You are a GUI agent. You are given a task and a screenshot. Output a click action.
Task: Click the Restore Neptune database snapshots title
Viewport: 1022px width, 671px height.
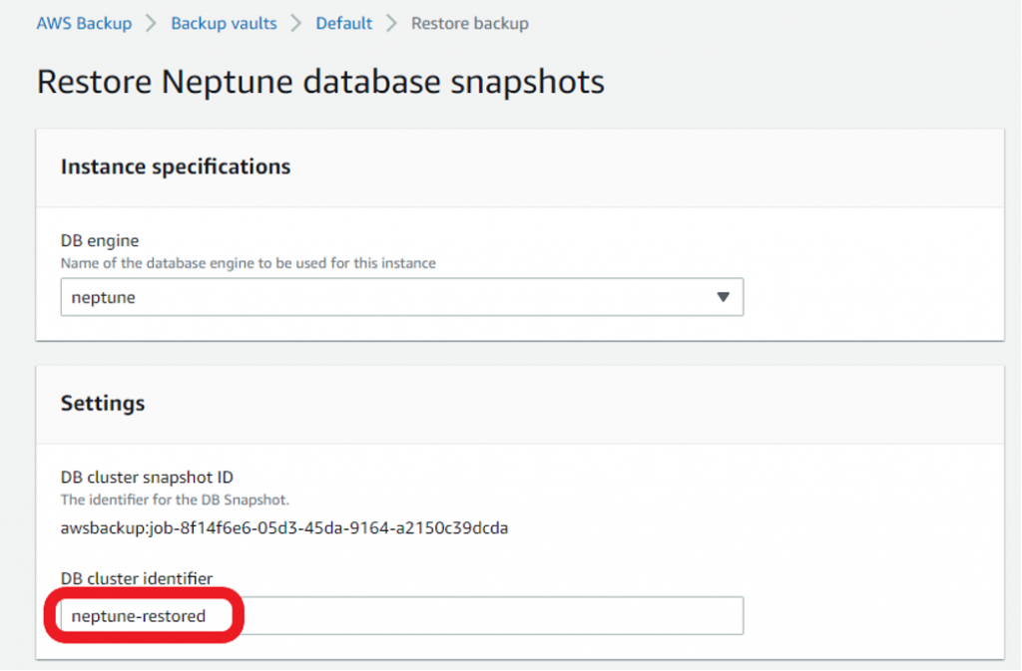(319, 82)
